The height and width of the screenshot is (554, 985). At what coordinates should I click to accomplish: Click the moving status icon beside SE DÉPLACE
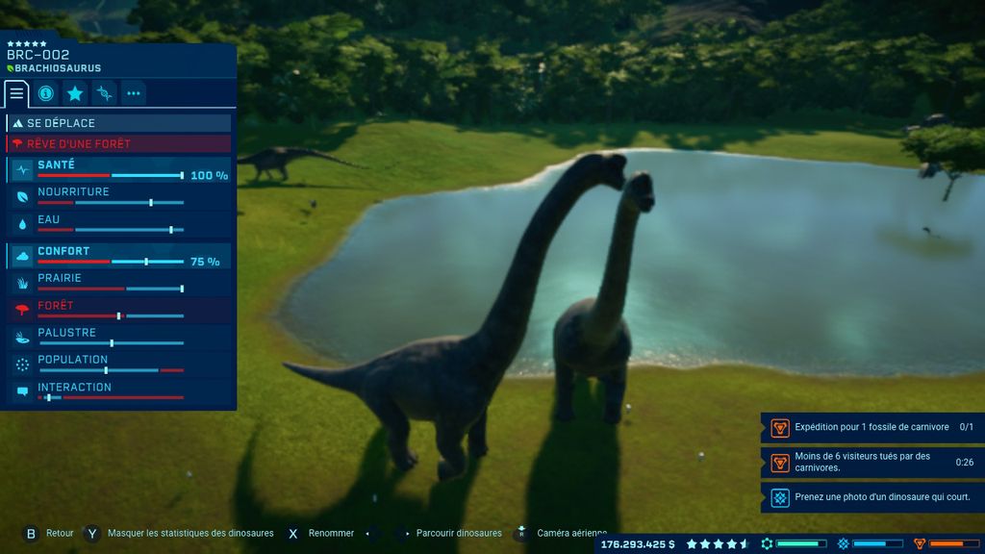pyautogui.click(x=17, y=123)
